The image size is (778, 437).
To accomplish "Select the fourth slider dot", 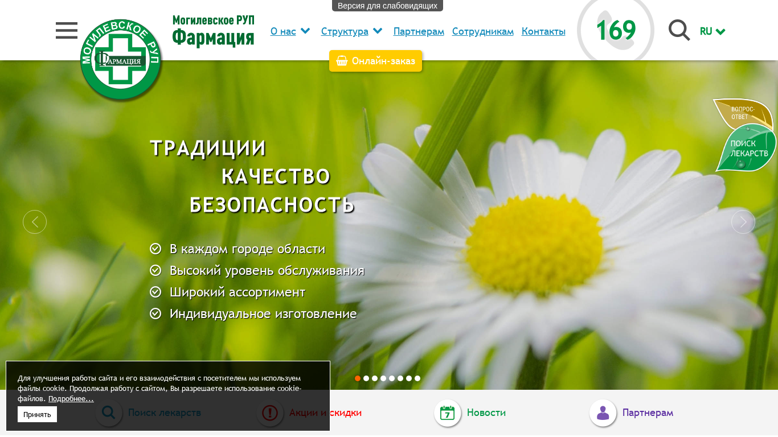I will point(383,378).
